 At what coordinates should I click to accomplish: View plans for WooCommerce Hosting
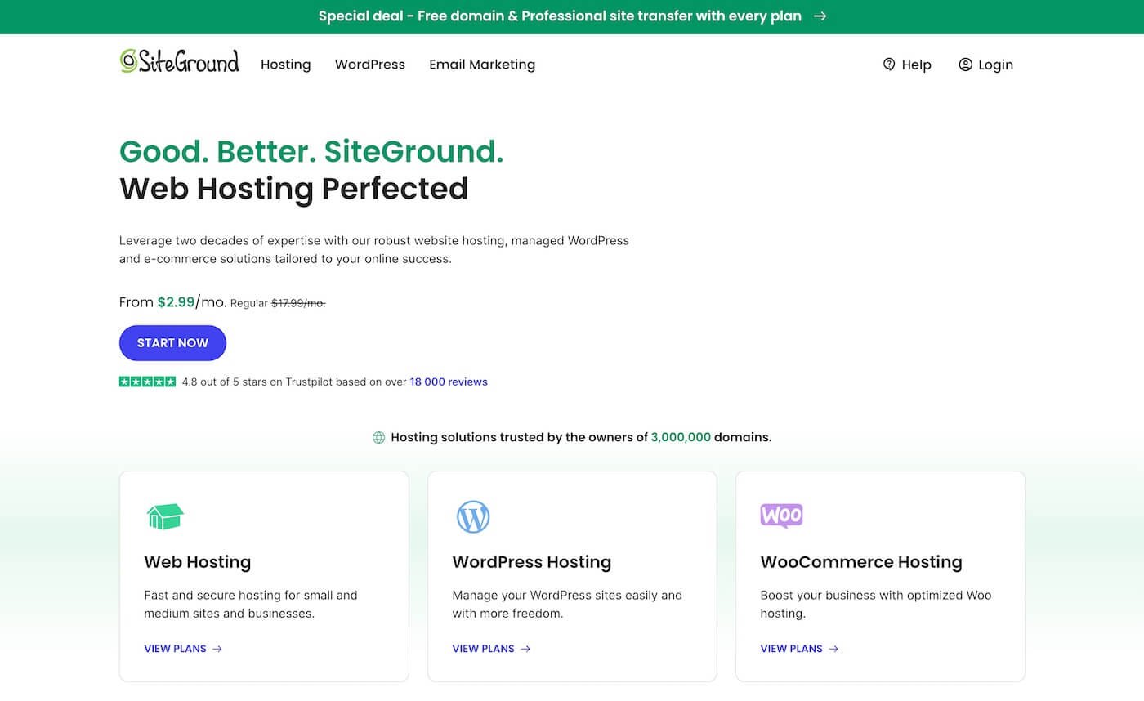[791, 649]
